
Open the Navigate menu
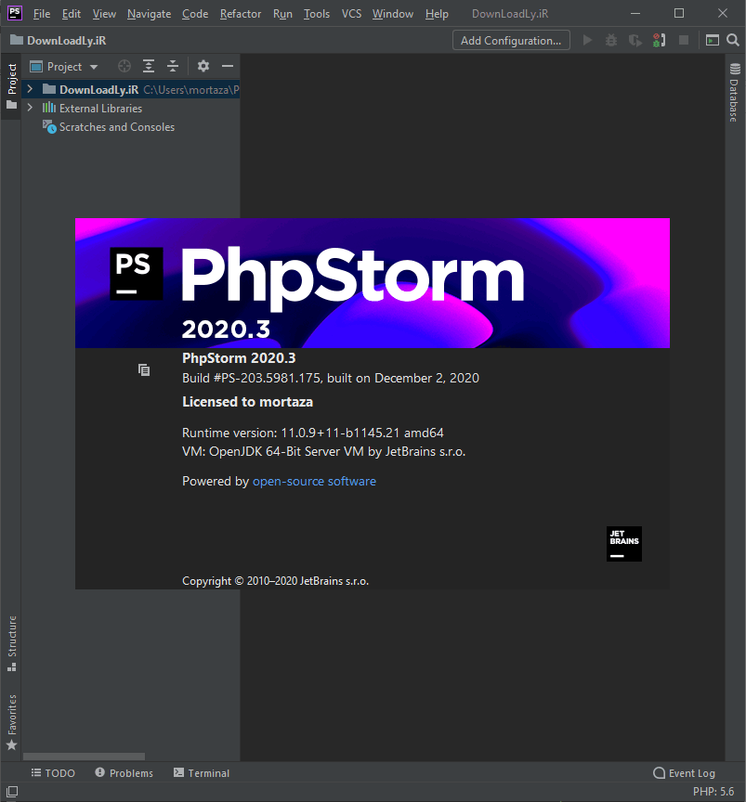click(149, 14)
